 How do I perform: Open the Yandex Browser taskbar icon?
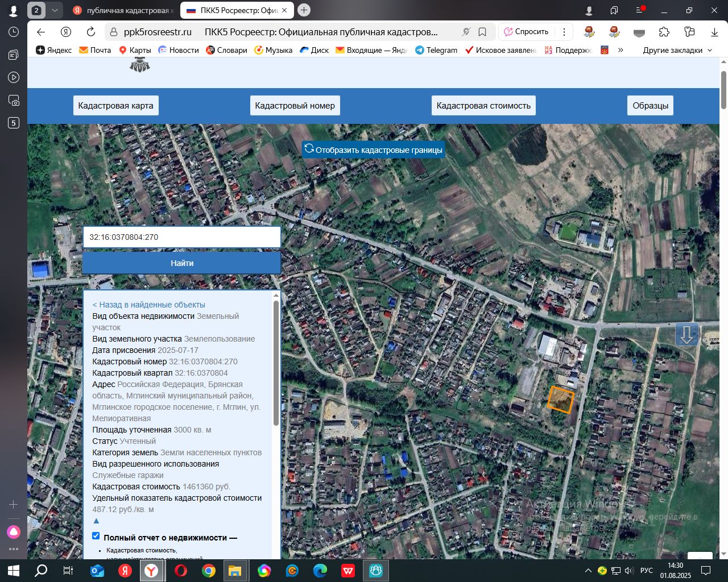point(151,571)
